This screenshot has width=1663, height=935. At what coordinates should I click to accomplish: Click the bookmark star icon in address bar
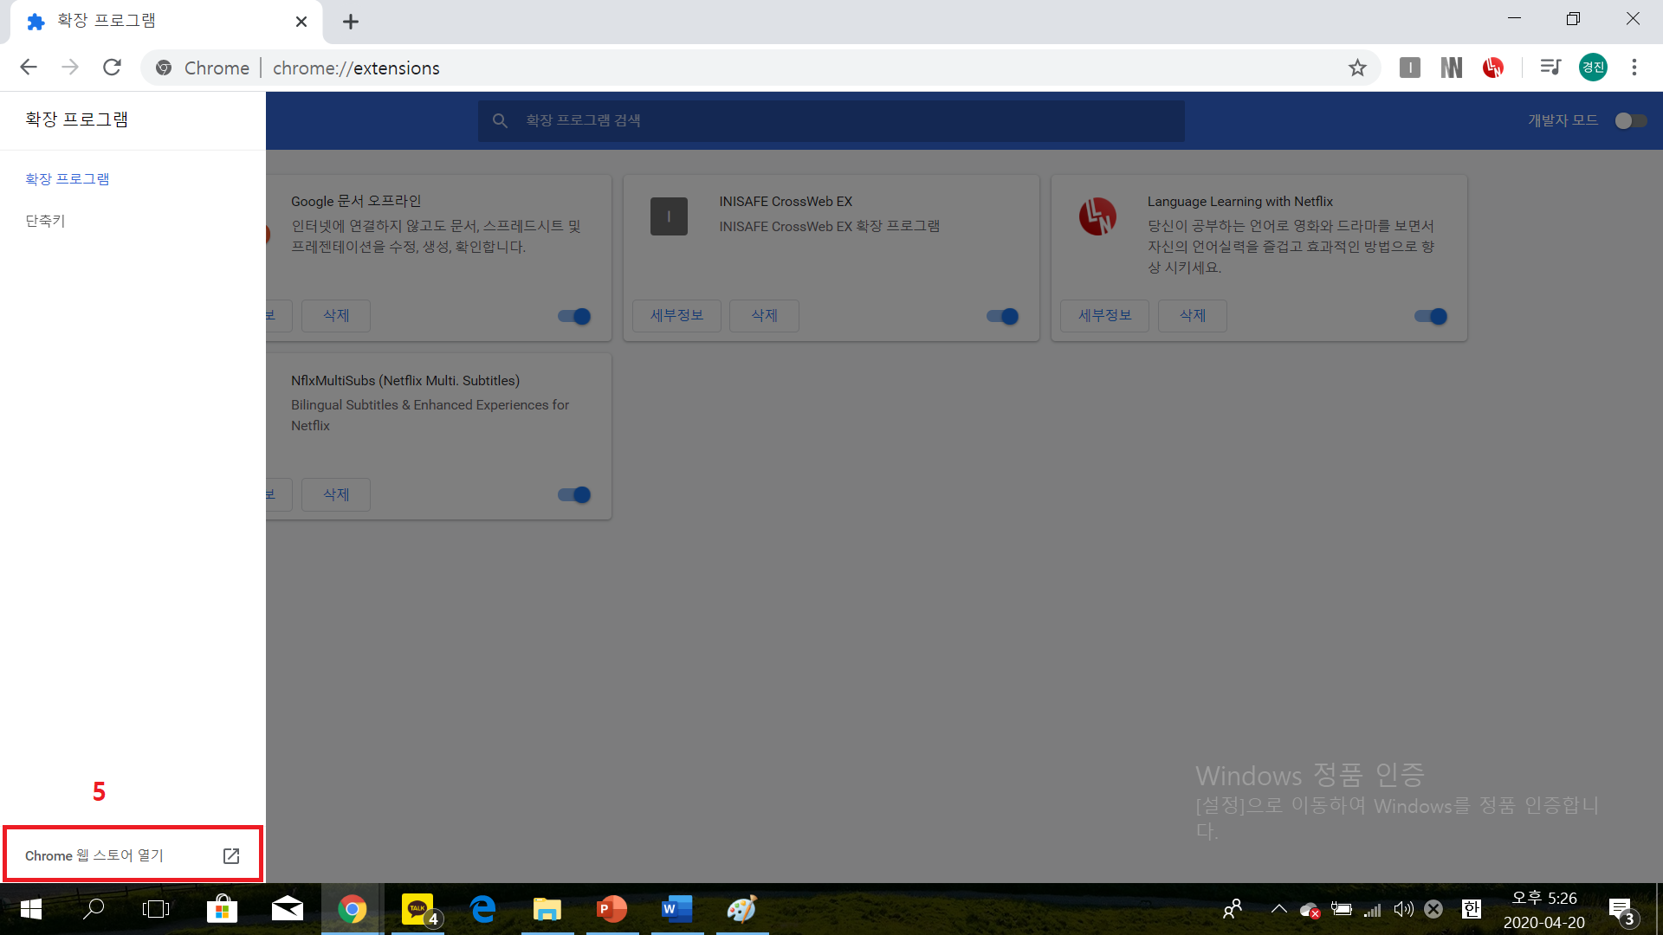pos(1357,68)
